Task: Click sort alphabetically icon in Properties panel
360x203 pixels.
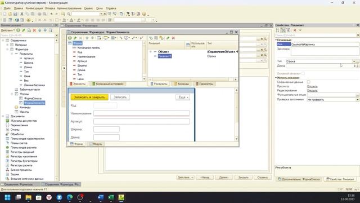Action: coord(277,30)
